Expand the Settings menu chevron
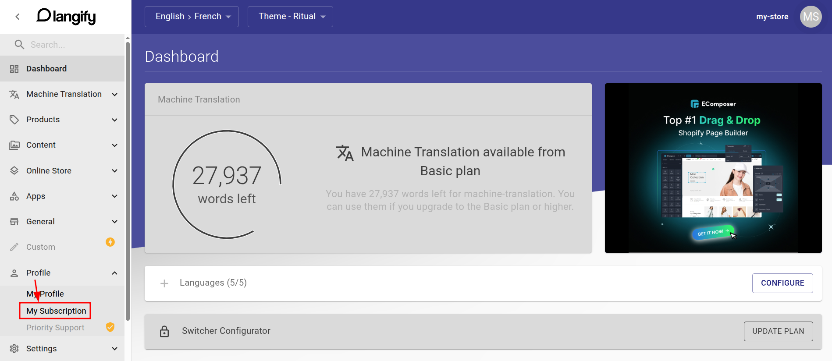 pos(115,348)
